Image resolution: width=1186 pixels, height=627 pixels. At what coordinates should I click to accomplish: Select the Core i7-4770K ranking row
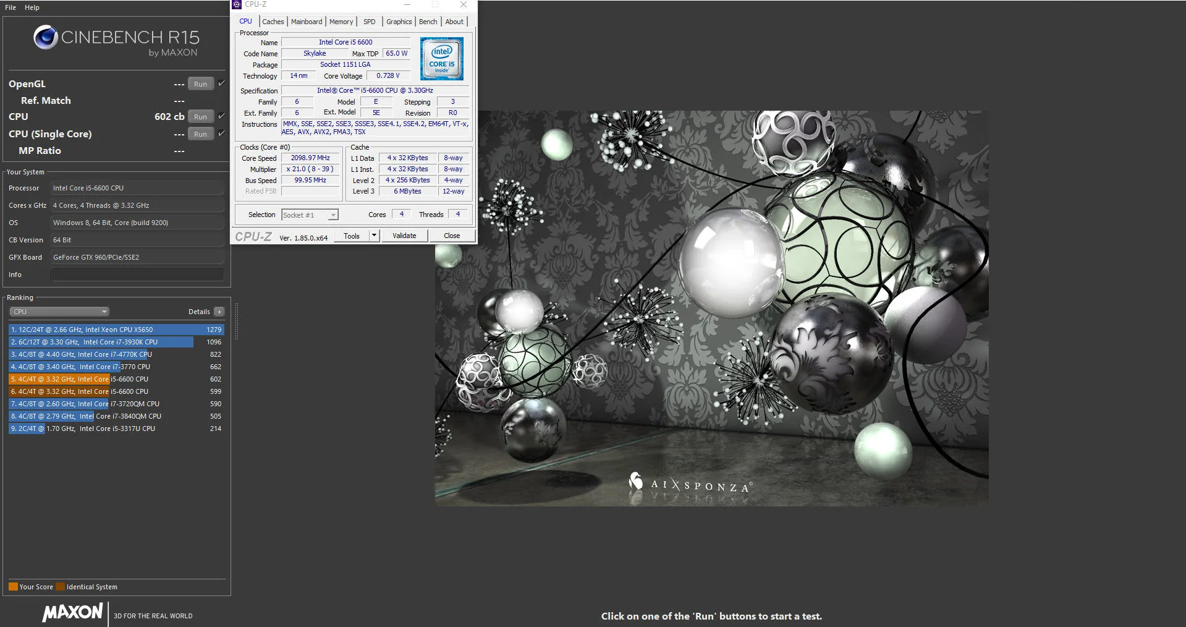(116, 354)
